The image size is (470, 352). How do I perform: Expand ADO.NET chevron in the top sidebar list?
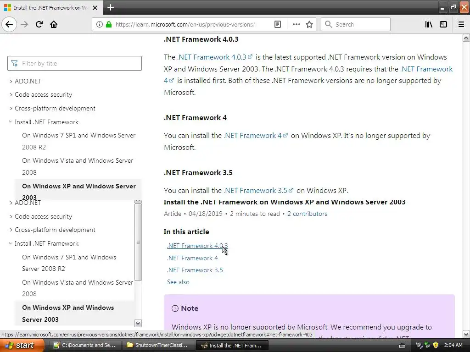11,81
